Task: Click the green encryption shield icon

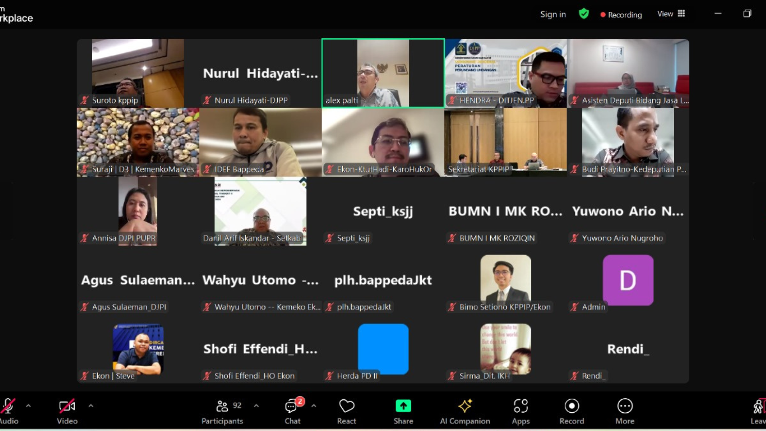Action: pos(584,14)
